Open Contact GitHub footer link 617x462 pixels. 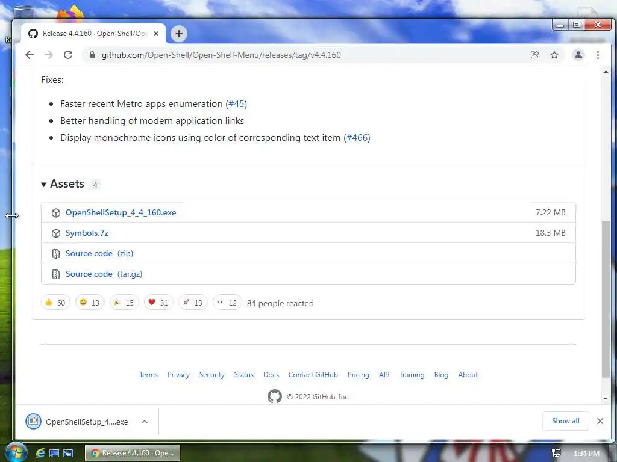[313, 375]
